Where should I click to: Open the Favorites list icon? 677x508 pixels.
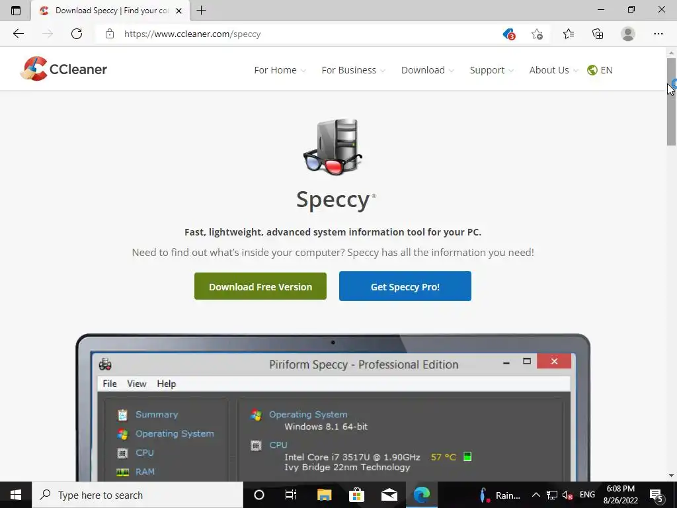click(x=569, y=34)
